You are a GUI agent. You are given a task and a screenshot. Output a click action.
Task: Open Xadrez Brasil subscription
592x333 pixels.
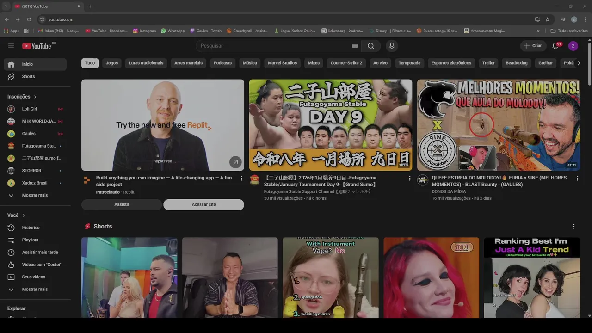tap(35, 183)
